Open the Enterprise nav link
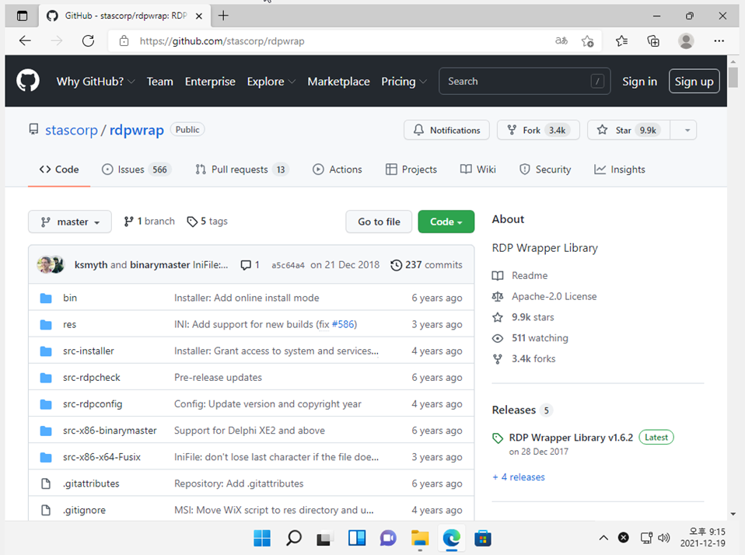Viewport: 745px width, 555px height. pos(210,82)
